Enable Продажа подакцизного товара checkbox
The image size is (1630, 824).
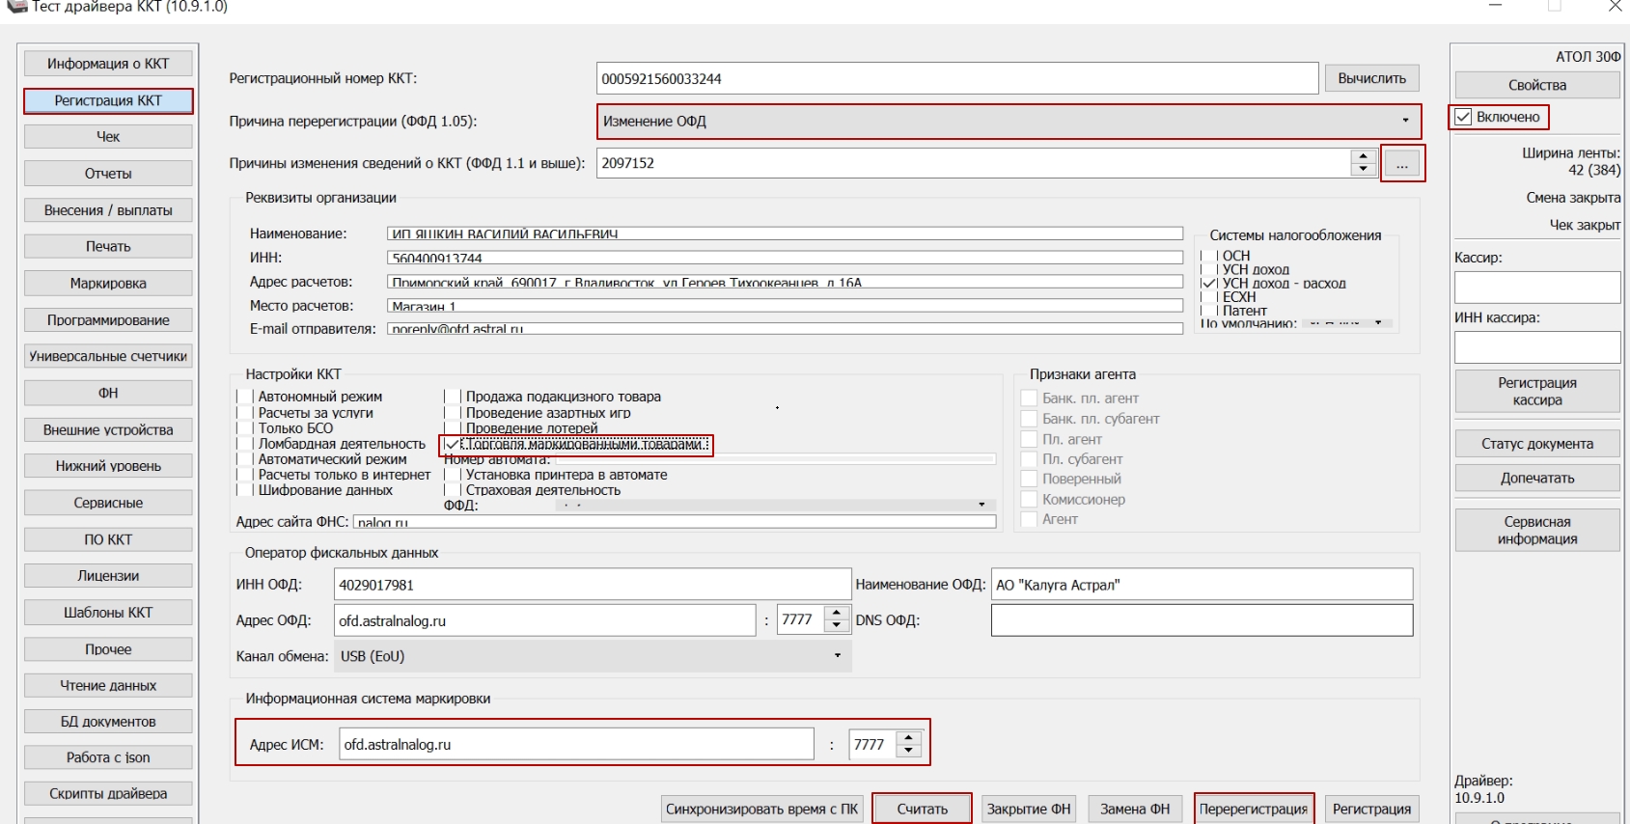tap(452, 397)
